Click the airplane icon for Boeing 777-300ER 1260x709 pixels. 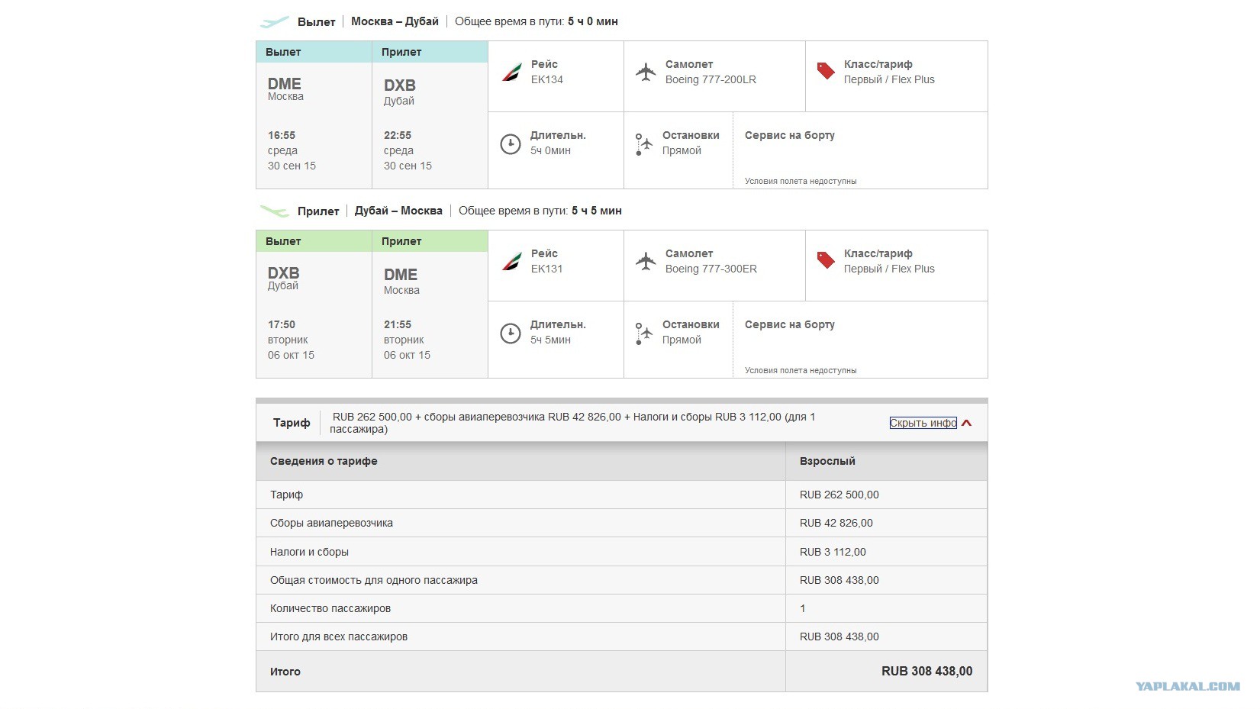point(646,262)
